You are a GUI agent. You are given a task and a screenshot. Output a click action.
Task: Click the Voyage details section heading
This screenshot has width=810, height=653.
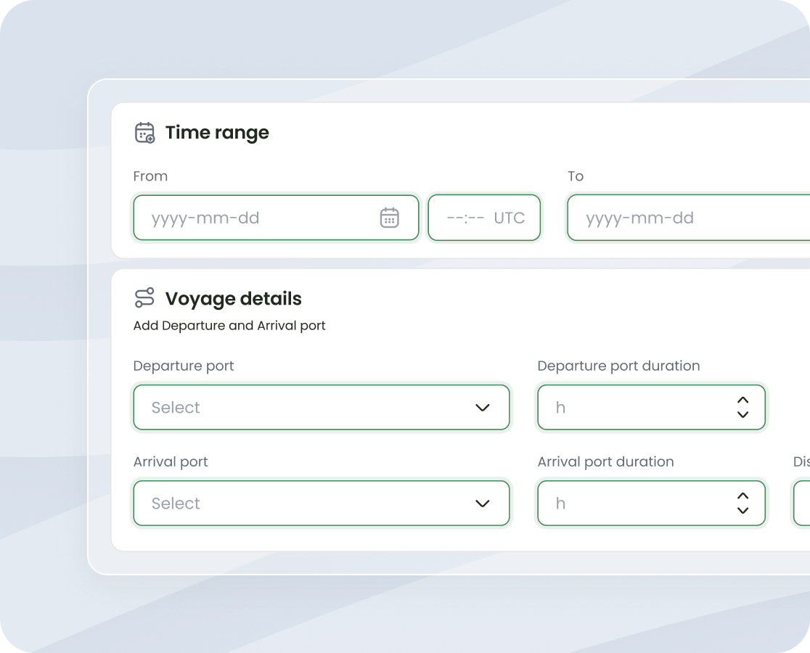(x=233, y=299)
